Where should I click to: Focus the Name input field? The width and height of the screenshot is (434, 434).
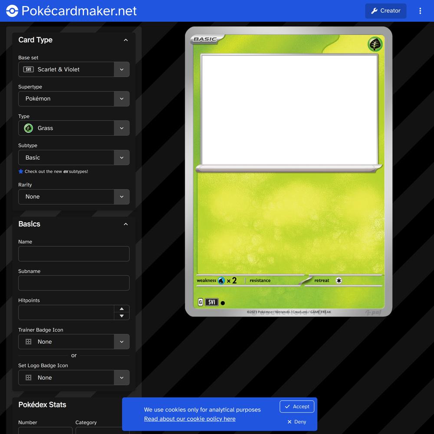point(74,253)
